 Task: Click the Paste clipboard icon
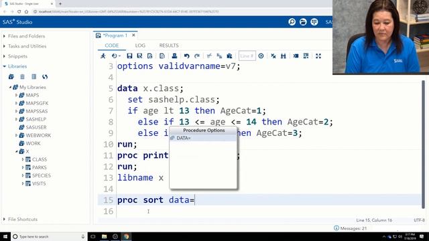(229, 56)
